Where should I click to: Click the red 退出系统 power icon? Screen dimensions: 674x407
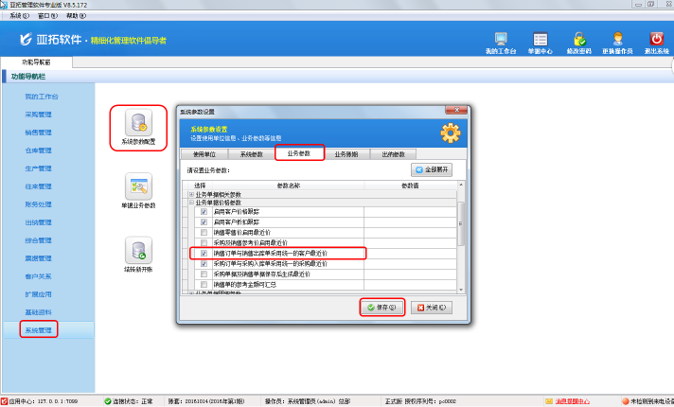656,40
